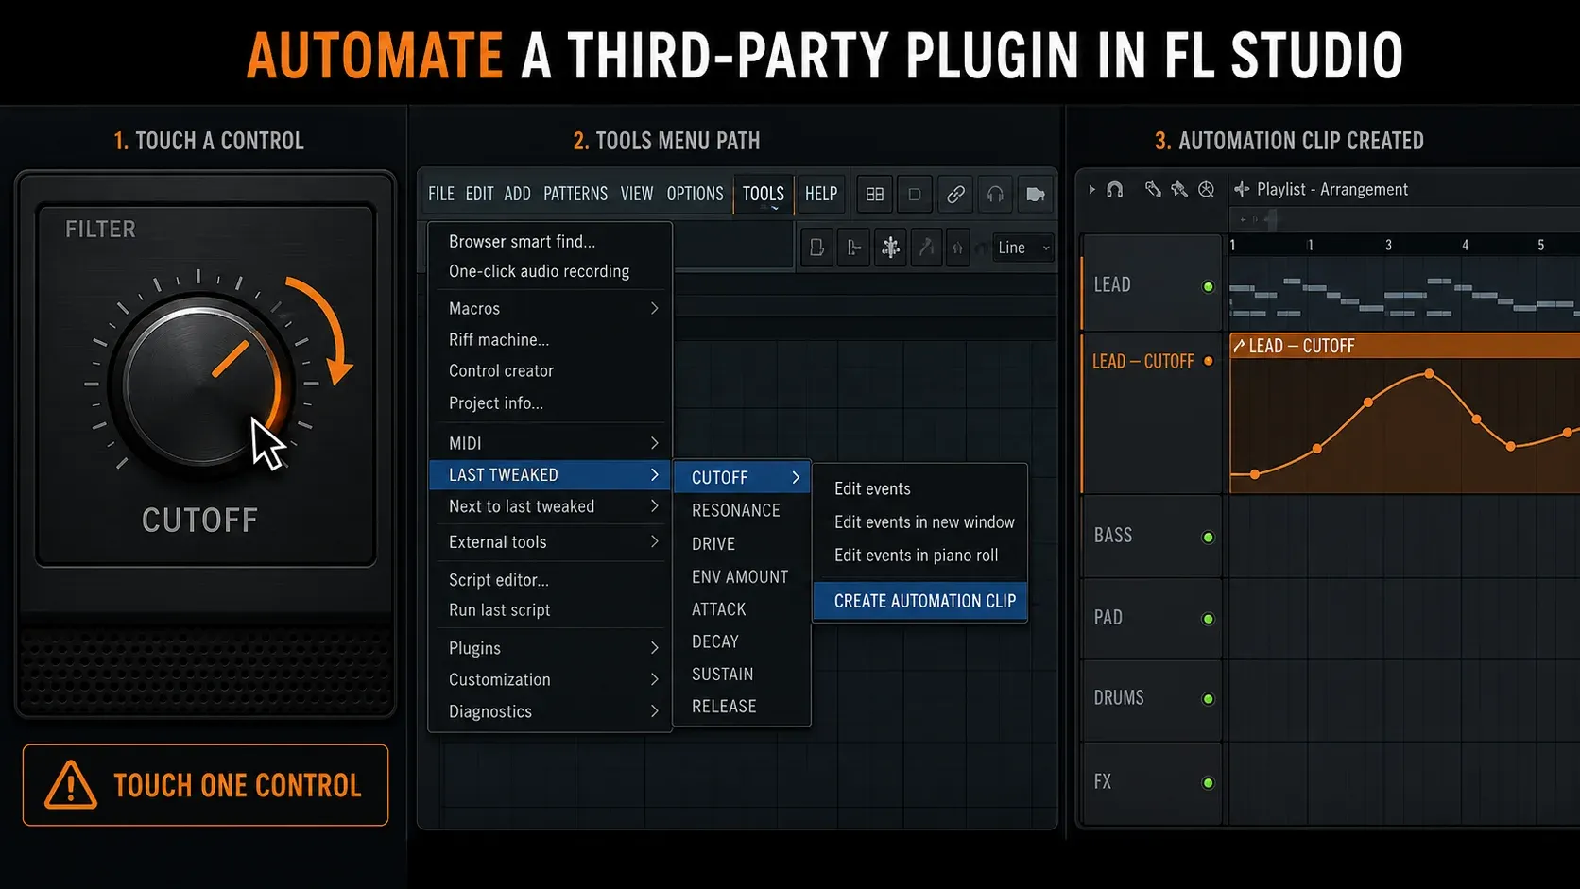Click the icon before Playlist - Arrangement title
This screenshot has height=889, width=1580.
tap(1242, 189)
